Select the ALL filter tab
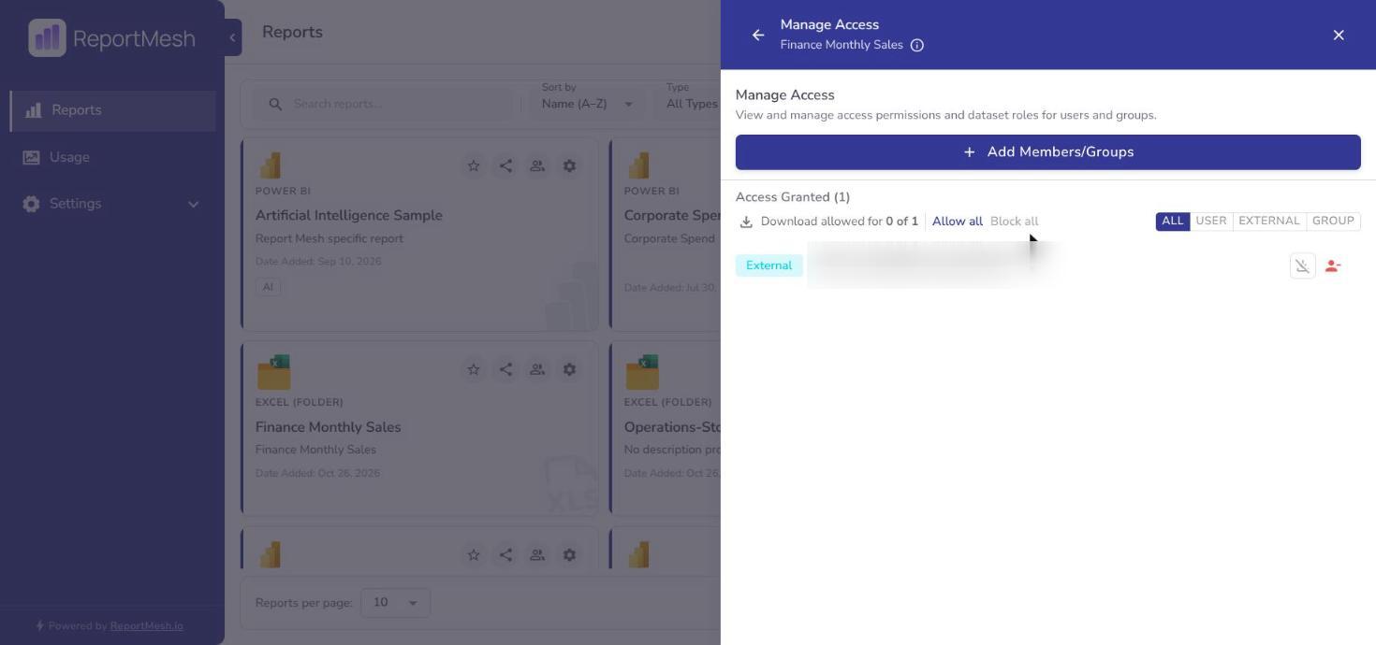The image size is (1376, 645). click(1172, 222)
